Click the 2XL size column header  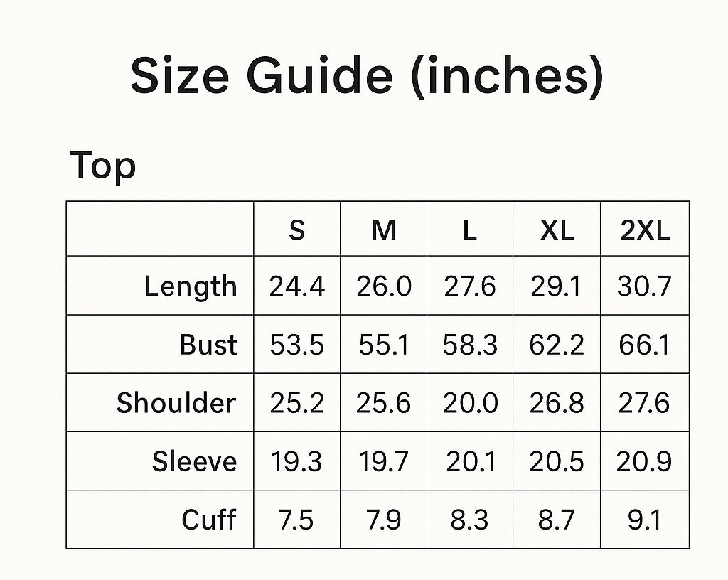coord(645,230)
